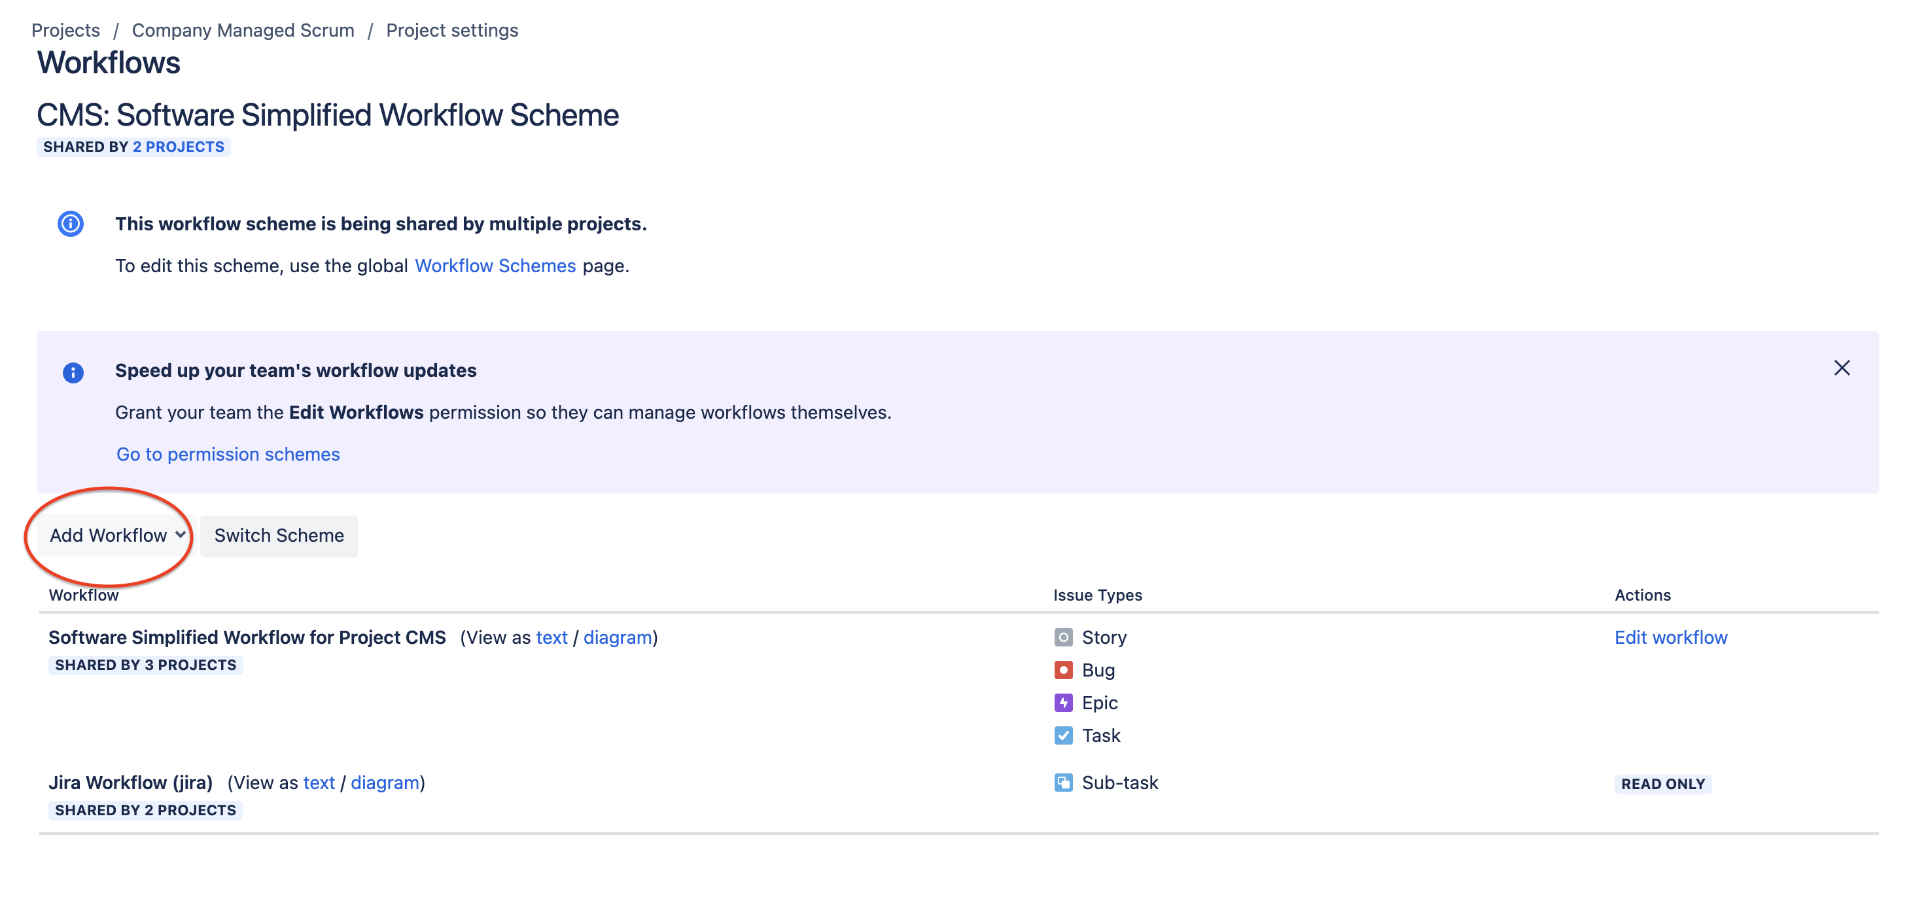Screen dimensions: 1926x899
Task: Follow Go to permission schemes link
Action: coord(227,455)
